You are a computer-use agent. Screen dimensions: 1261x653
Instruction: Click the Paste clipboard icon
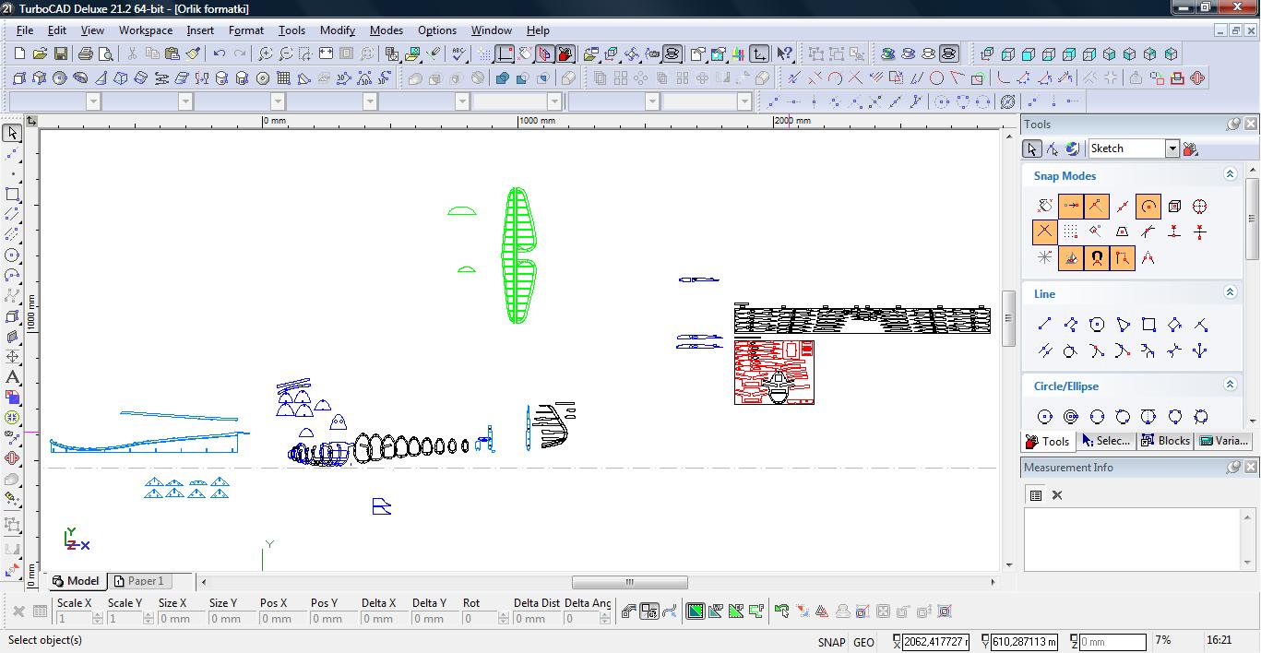(x=172, y=54)
